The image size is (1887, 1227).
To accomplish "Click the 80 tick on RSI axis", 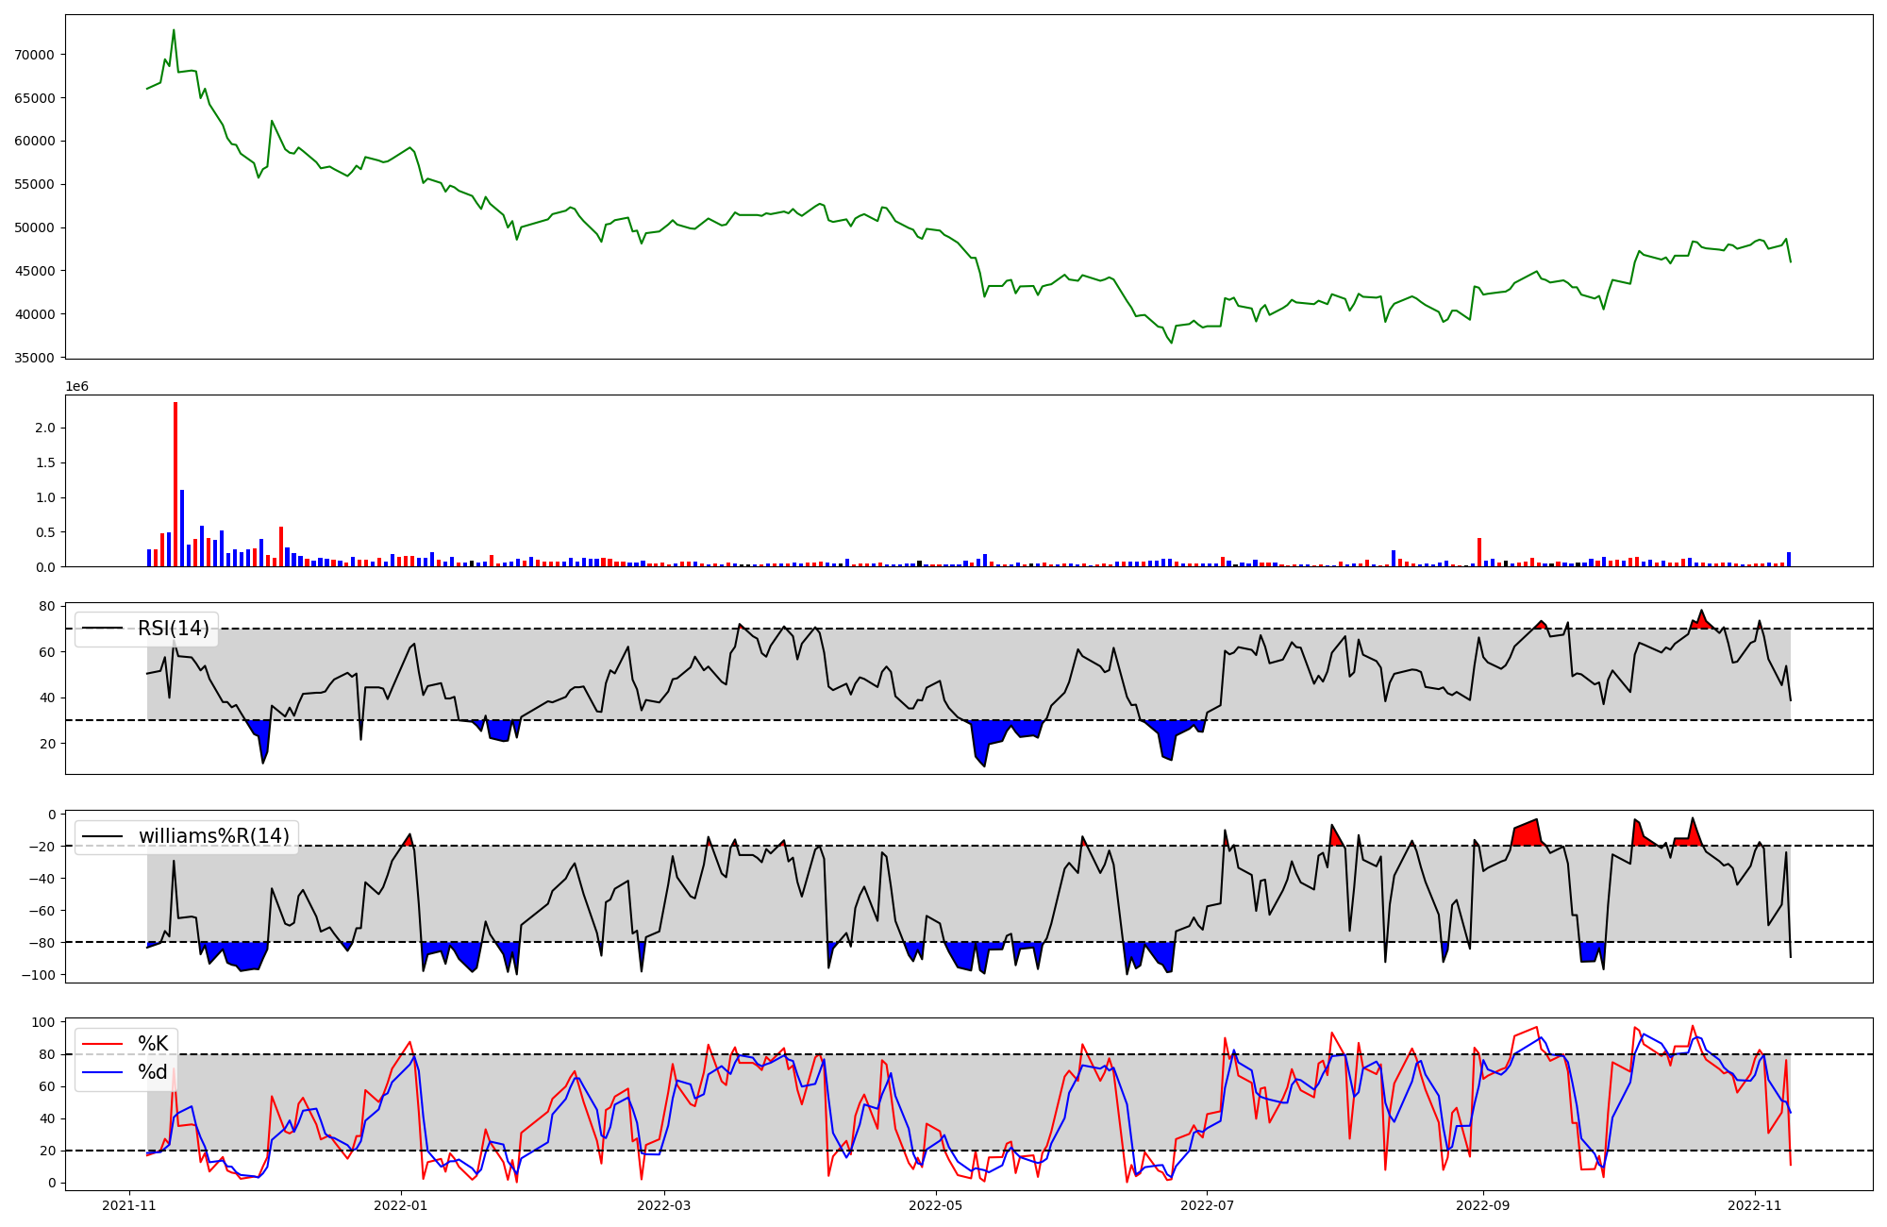I will pyautogui.click(x=46, y=606).
